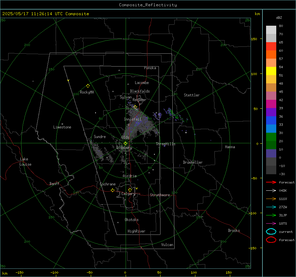Pick the orange 57-60 dBZ swatch
Screen dimensions: 296x277
click(x=271, y=54)
